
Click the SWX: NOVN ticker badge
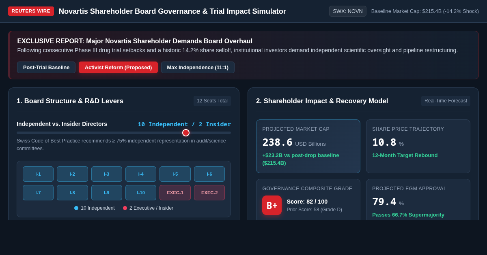click(348, 11)
